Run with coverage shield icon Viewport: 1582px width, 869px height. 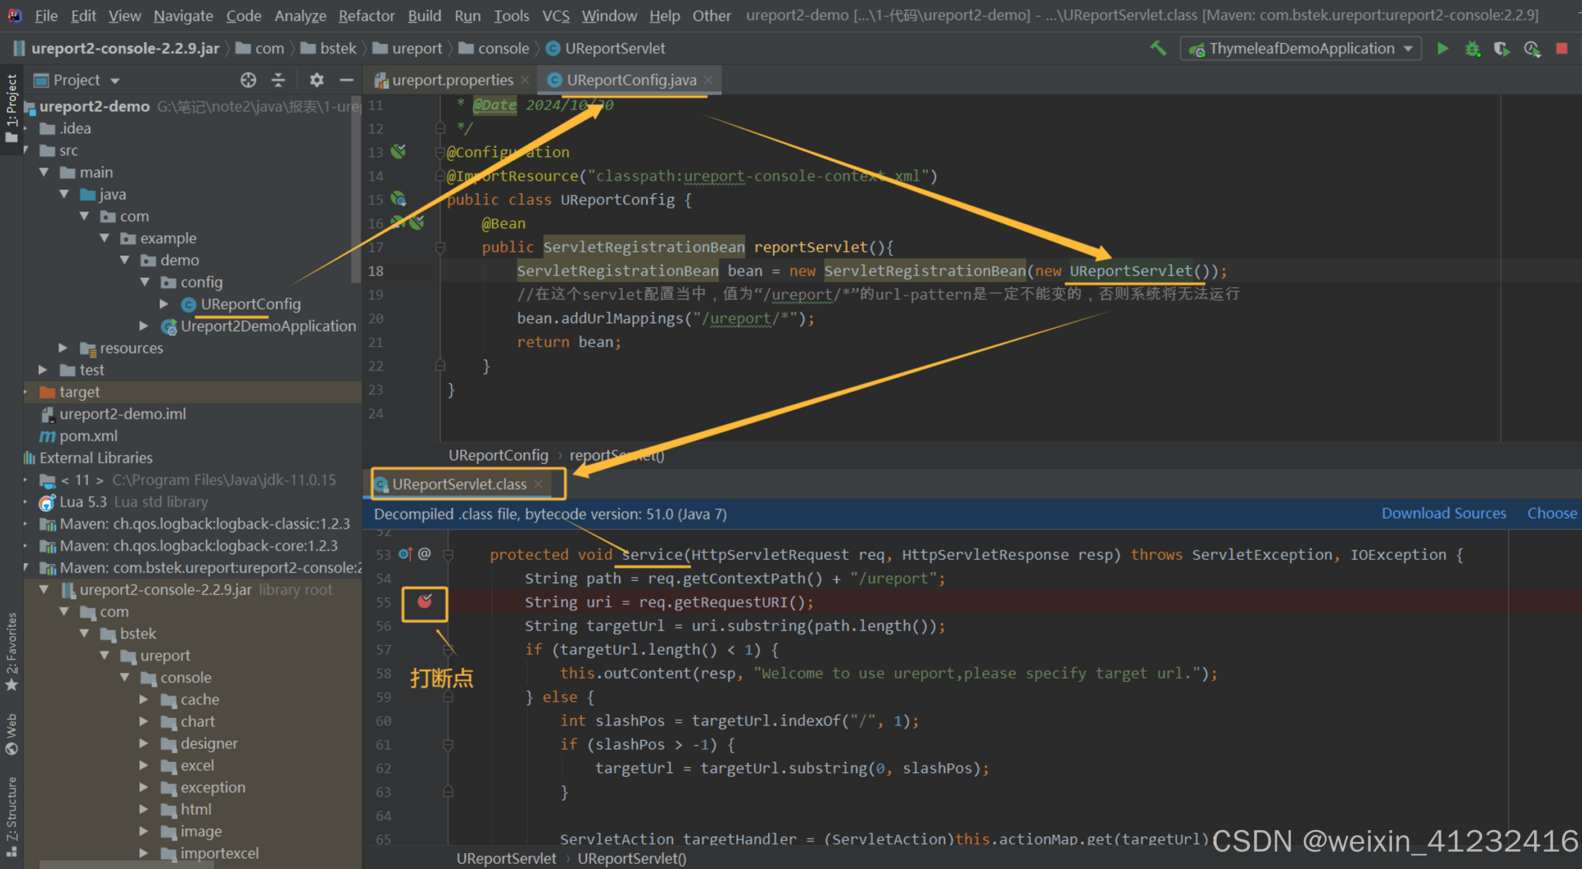(x=1502, y=48)
